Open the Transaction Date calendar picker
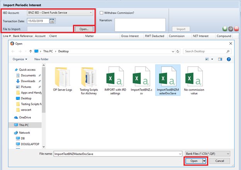Viewport: 241px width, 170px height. point(52,21)
